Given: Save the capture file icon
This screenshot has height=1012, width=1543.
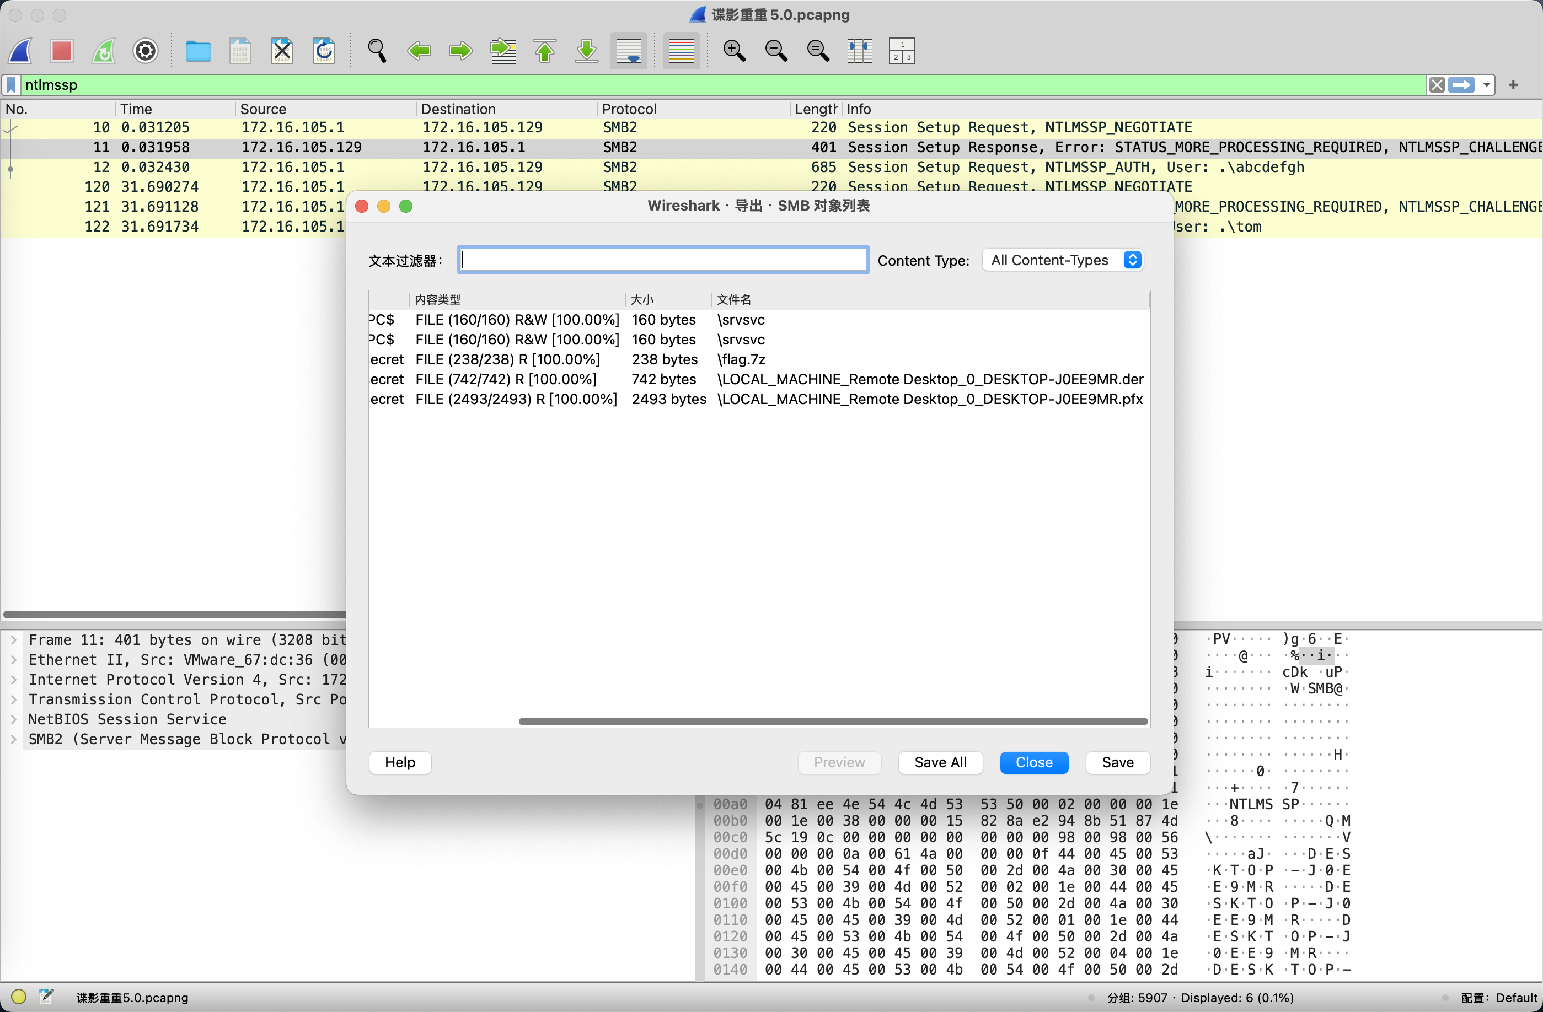Looking at the screenshot, I should pos(240,51).
